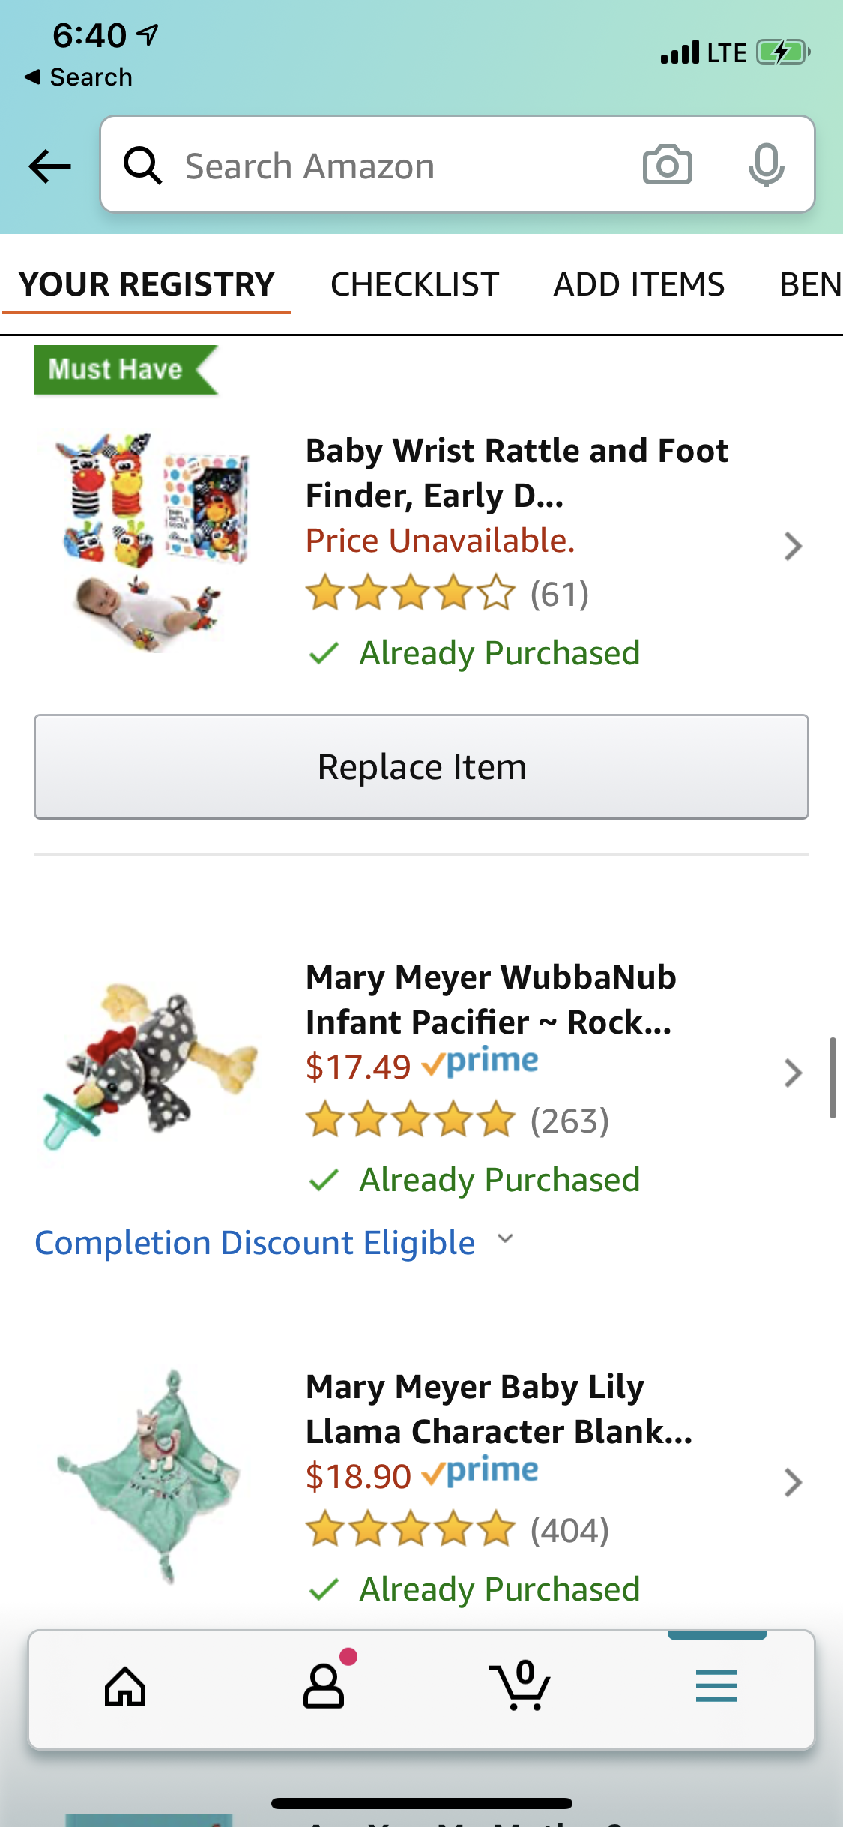Image resolution: width=843 pixels, height=1827 pixels.
Task: Open the hamburger menu icon
Action: [x=716, y=1687]
